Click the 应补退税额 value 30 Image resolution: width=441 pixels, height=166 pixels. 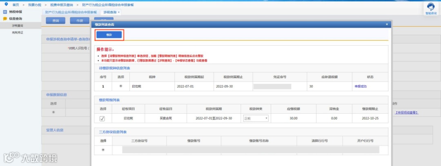click(311, 86)
